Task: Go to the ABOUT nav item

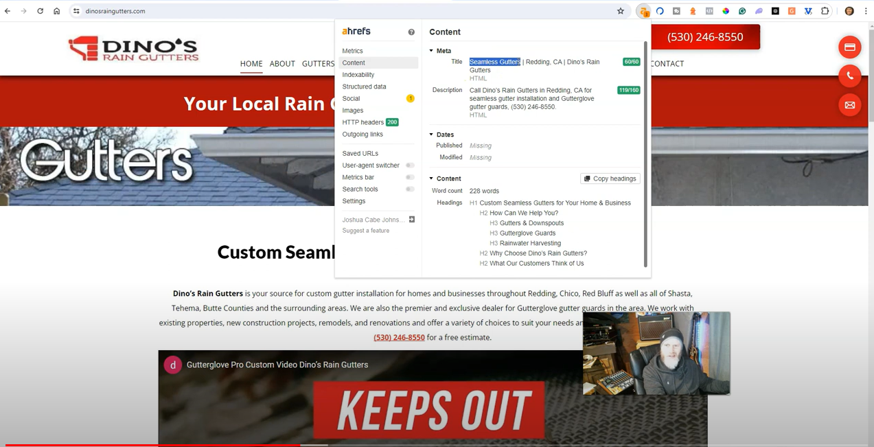Action: 282,63
